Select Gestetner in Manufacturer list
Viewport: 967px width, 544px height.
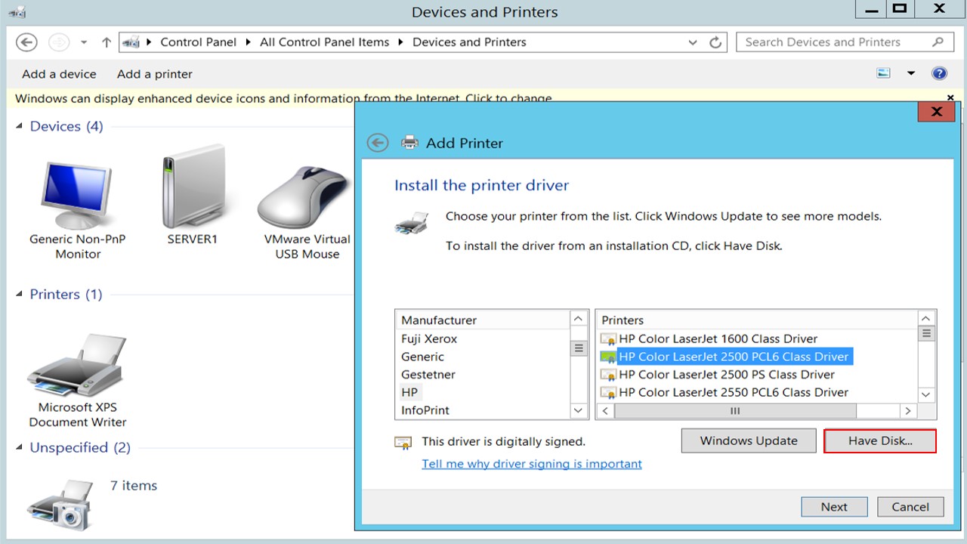pyautogui.click(x=428, y=375)
